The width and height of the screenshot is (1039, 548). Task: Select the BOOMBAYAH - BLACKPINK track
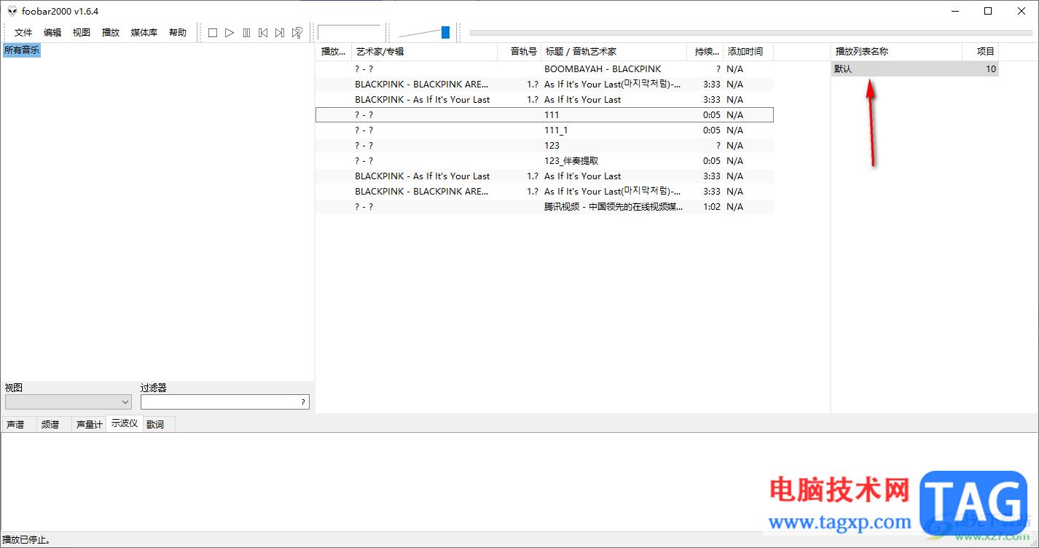coord(544,69)
